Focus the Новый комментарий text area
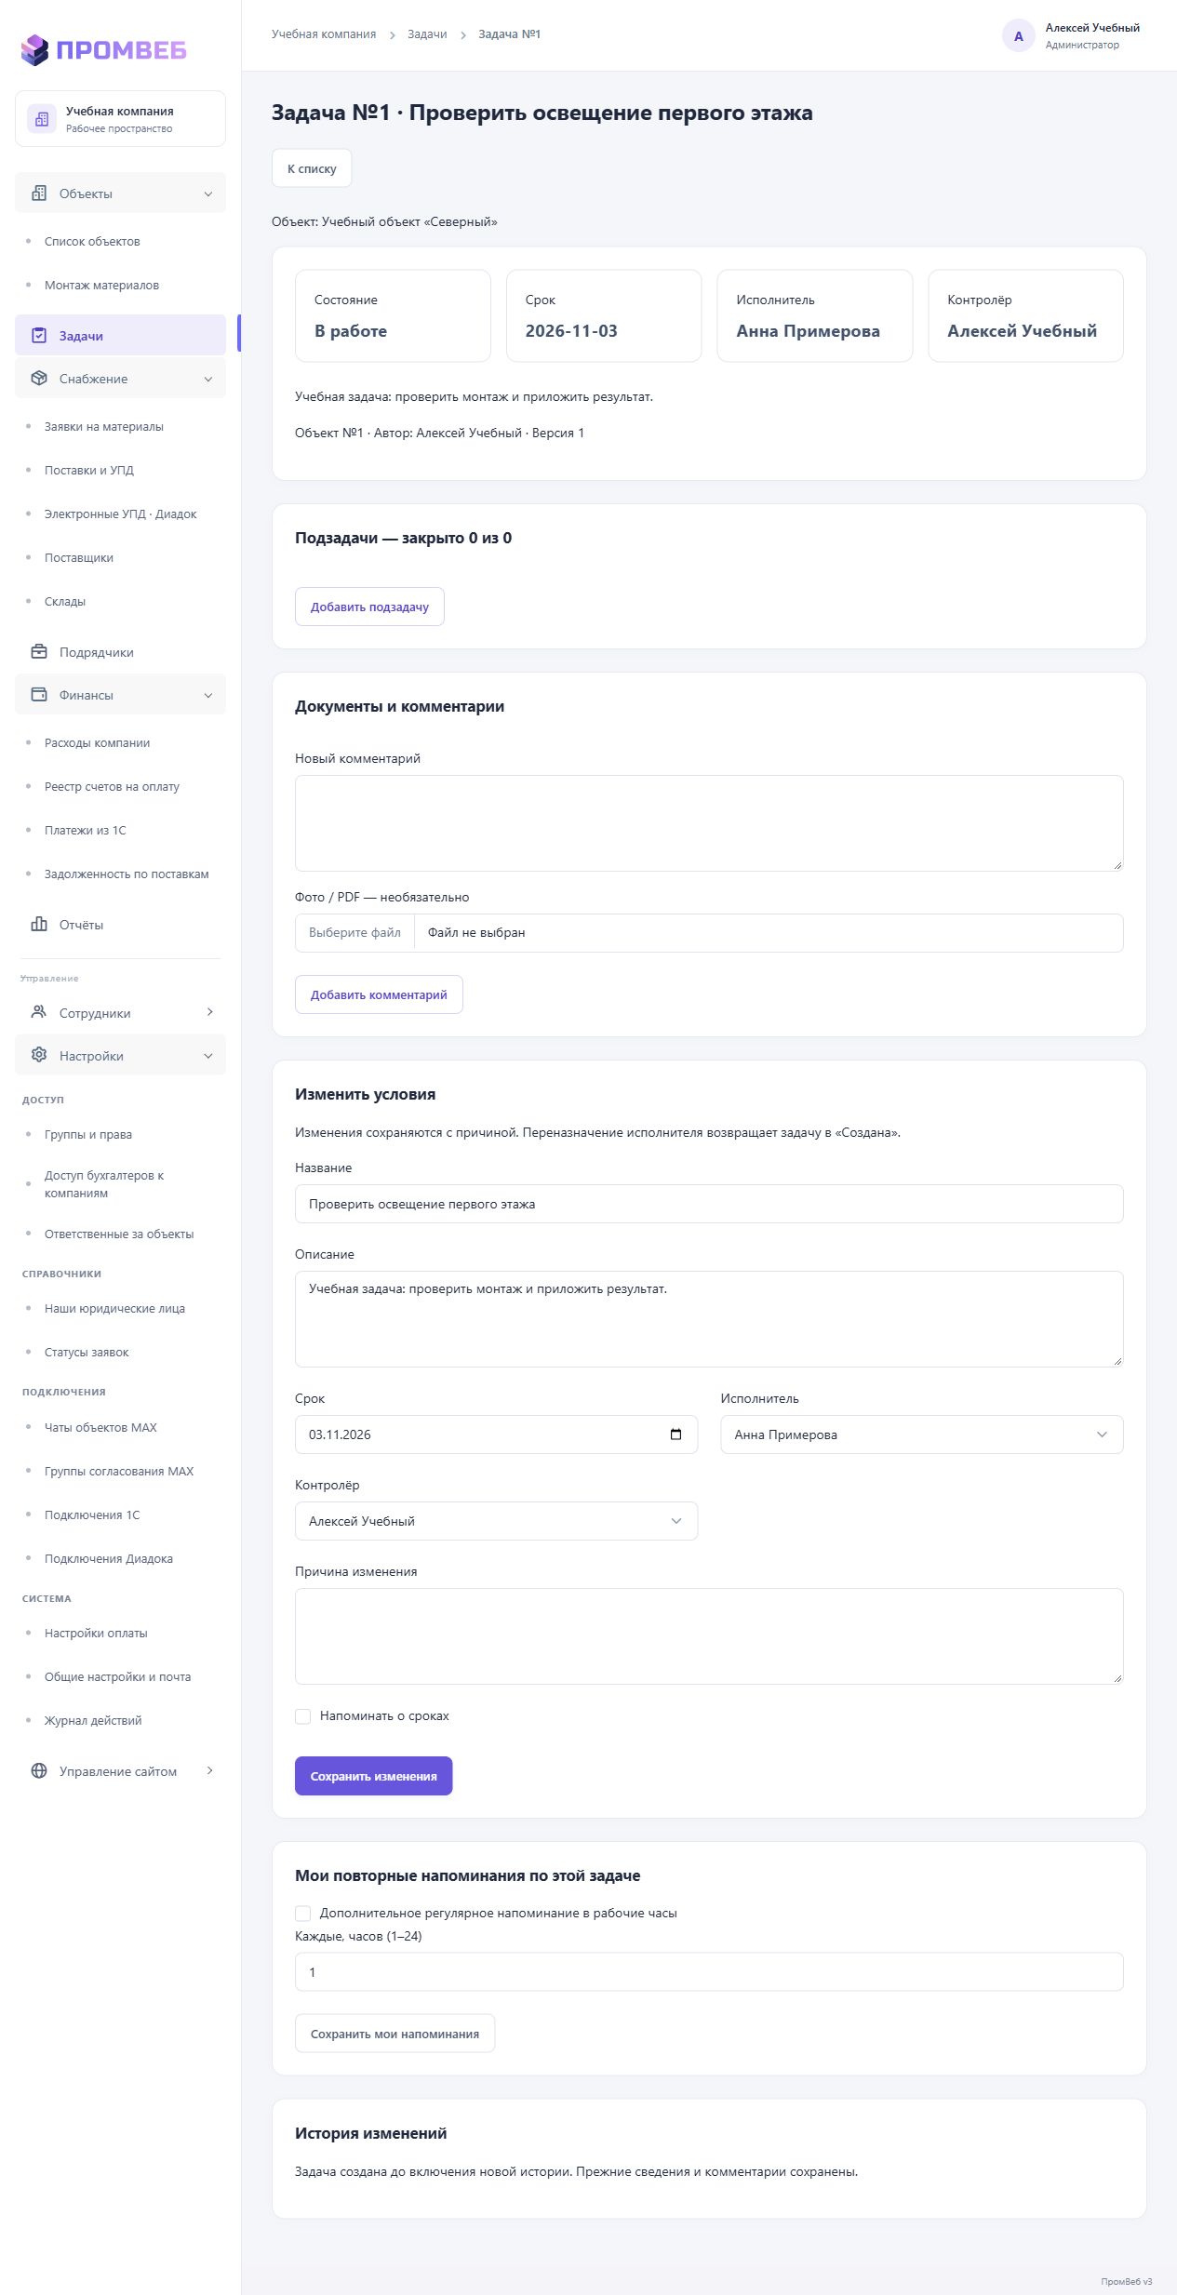This screenshot has width=1177, height=2295. click(709, 823)
